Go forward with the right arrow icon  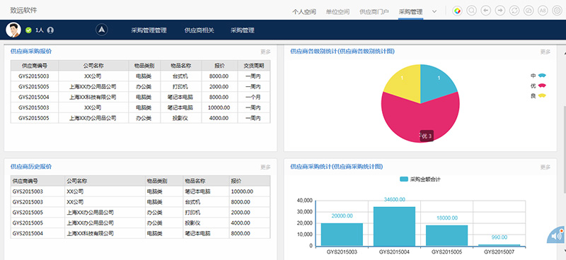pos(500,11)
